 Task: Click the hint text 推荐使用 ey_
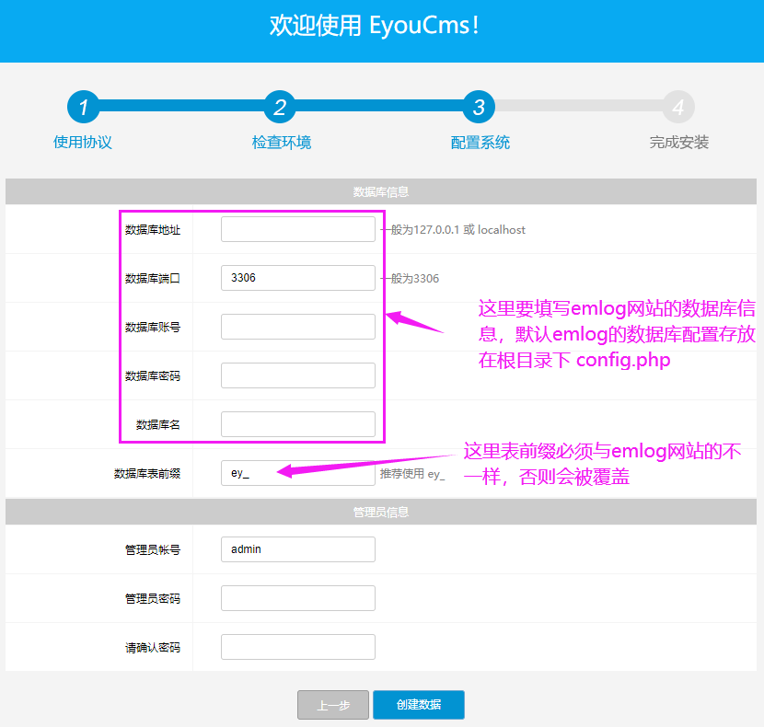[x=412, y=474]
